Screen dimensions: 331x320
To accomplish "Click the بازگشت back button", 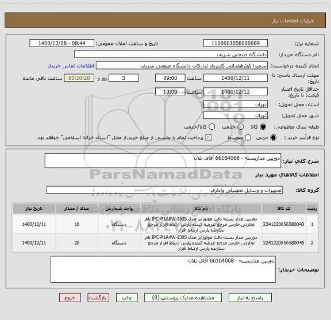I will click(98, 298).
